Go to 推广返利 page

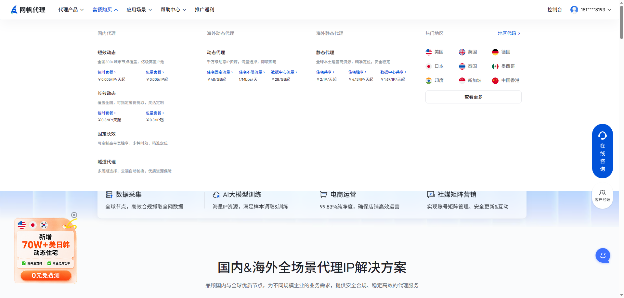(204, 10)
